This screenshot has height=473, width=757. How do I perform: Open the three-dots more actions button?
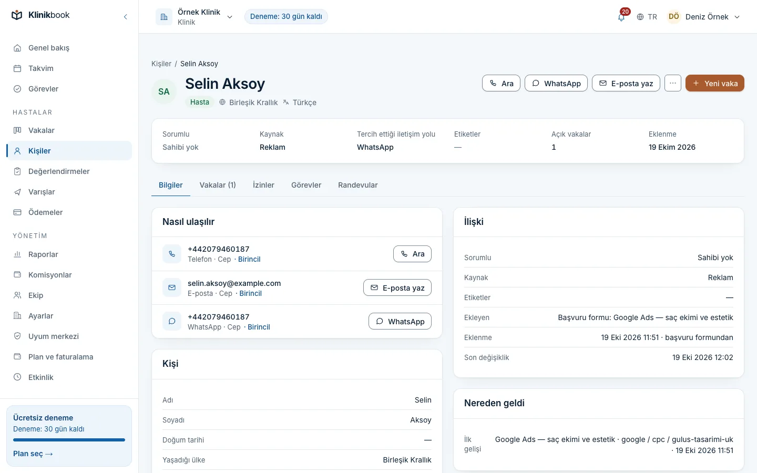tap(673, 83)
